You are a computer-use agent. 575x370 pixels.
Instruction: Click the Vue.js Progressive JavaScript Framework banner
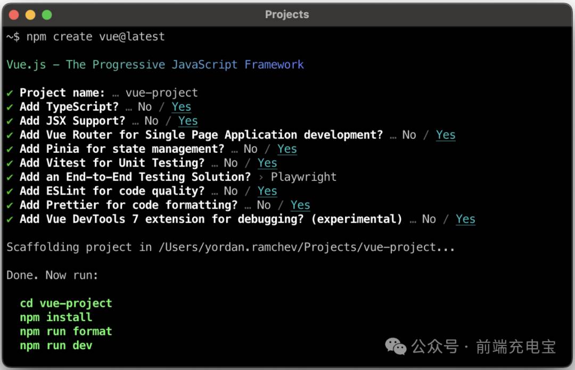pos(155,64)
